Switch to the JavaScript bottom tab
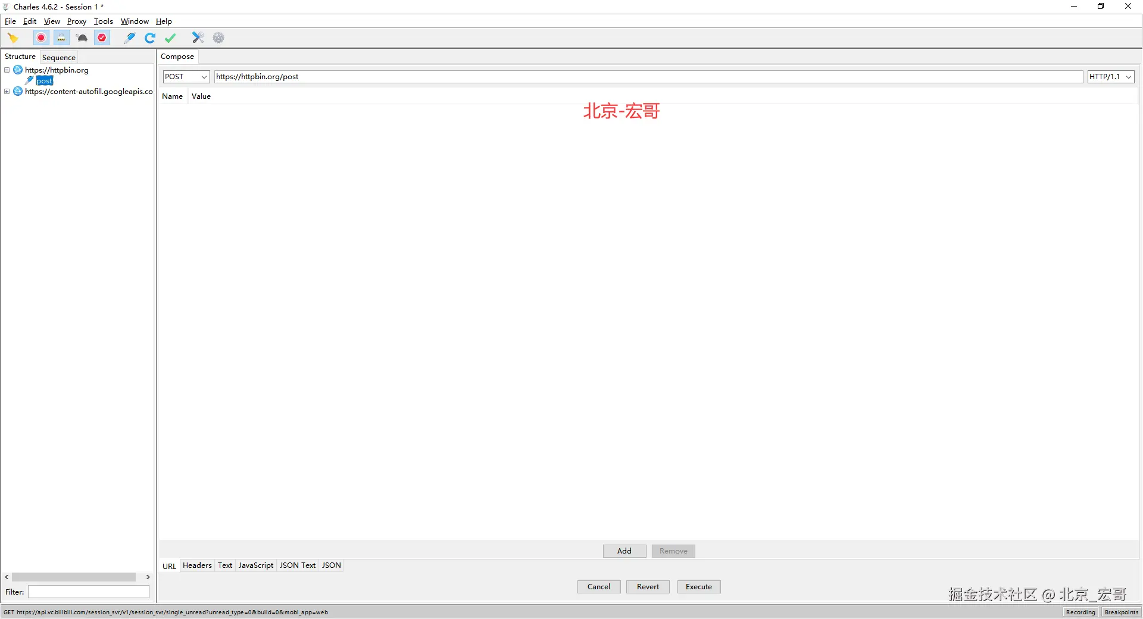1143x619 pixels. click(256, 565)
